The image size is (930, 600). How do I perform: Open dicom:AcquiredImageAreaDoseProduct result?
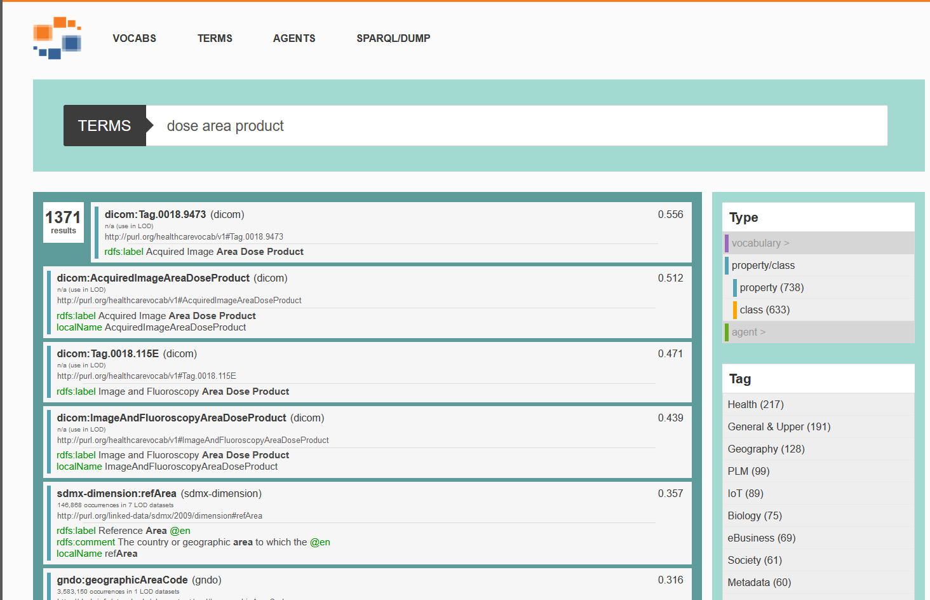coord(153,278)
